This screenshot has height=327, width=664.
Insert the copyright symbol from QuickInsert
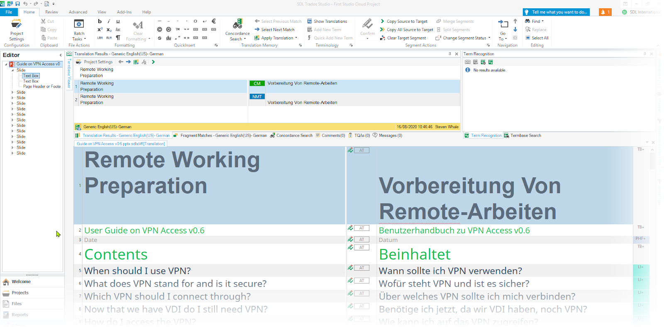159,29
